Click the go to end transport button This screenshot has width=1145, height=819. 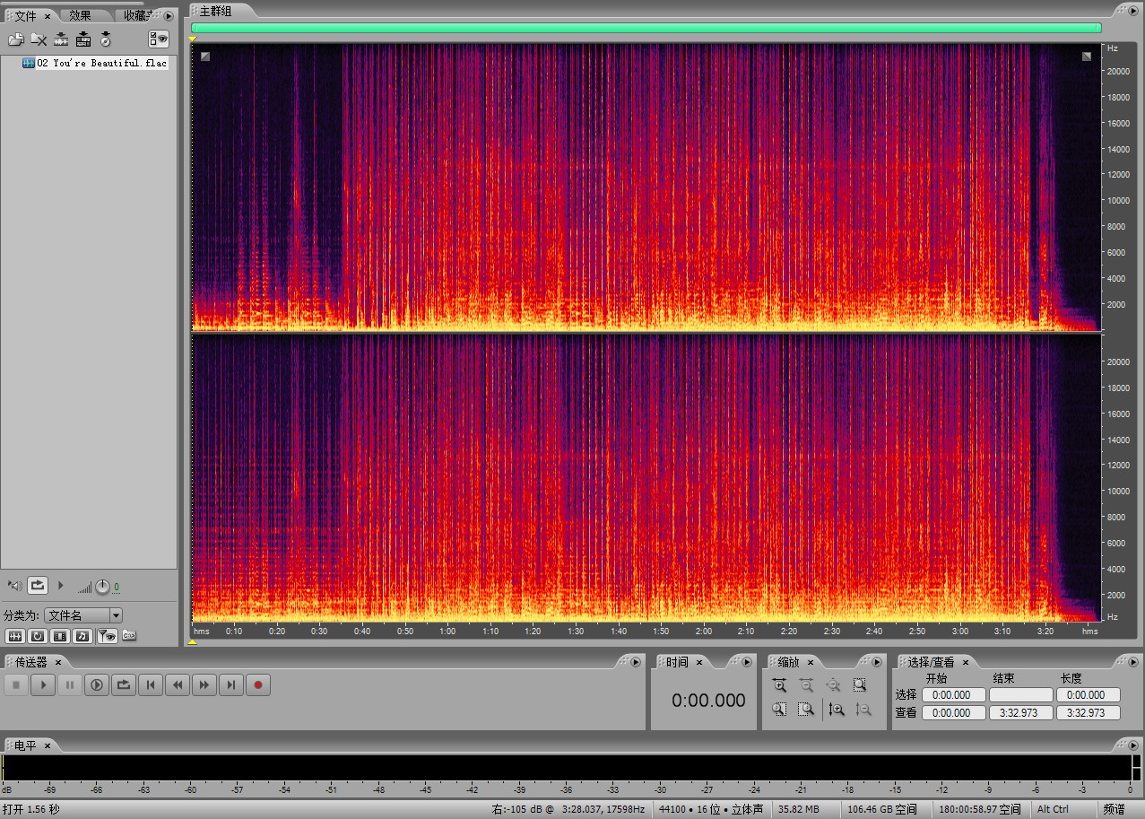(x=231, y=685)
